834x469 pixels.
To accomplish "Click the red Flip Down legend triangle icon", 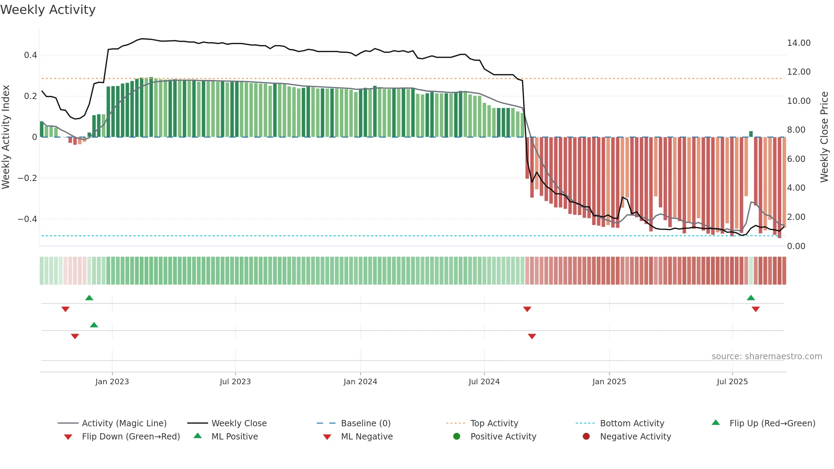I will tap(68, 437).
